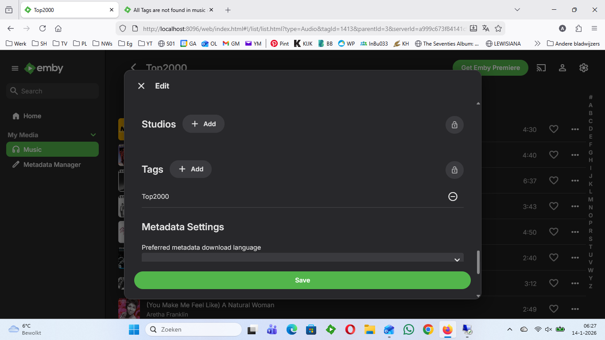605x340 pixels.
Task: Open the Windows Start menu
Action: [x=134, y=329]
